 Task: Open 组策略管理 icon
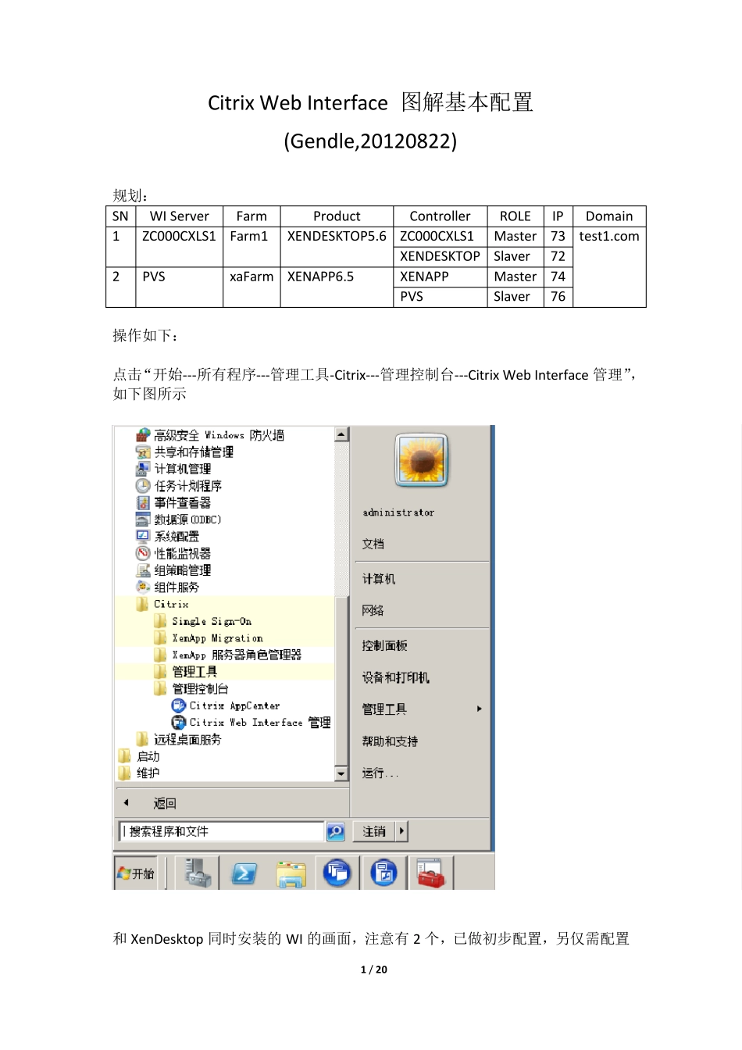coord(143,570)
